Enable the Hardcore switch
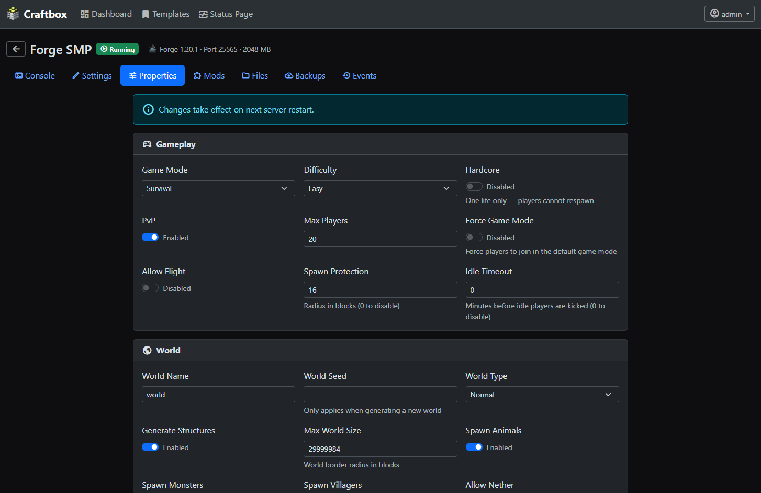This screenshot has width=761, height=493. (474, 186)
